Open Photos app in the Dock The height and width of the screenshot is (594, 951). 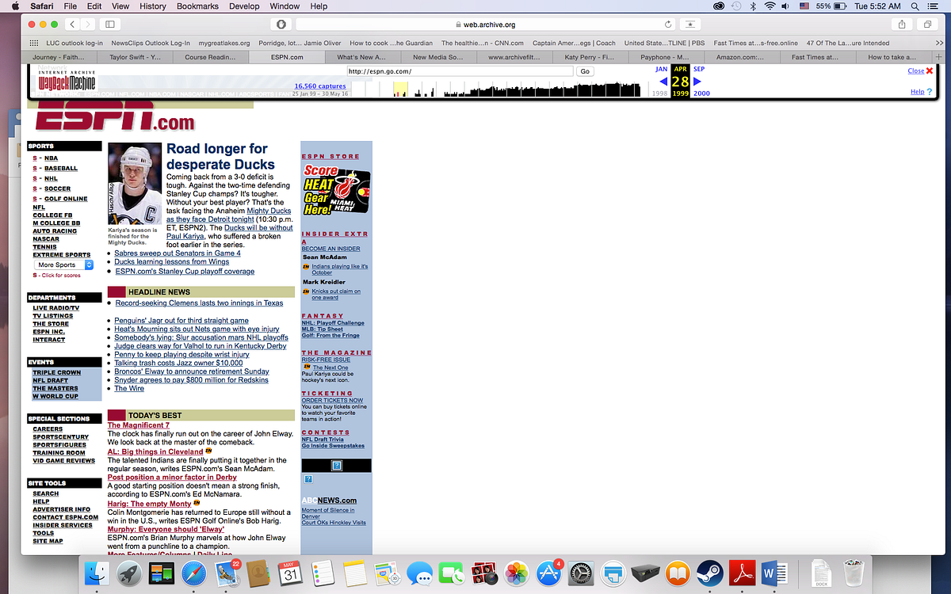tap(517, 574)
